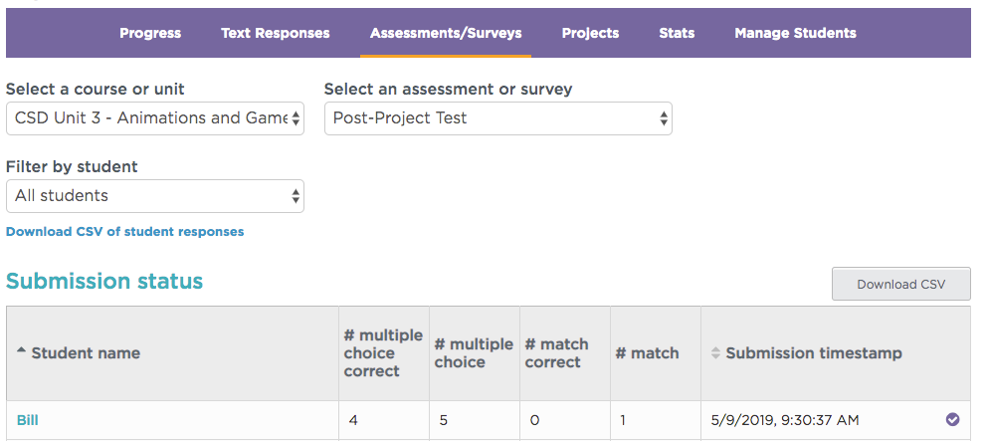Open the Manage Students tab
Image resolution: width=987 pixels, height=441 pixels.
pos(795,34)
